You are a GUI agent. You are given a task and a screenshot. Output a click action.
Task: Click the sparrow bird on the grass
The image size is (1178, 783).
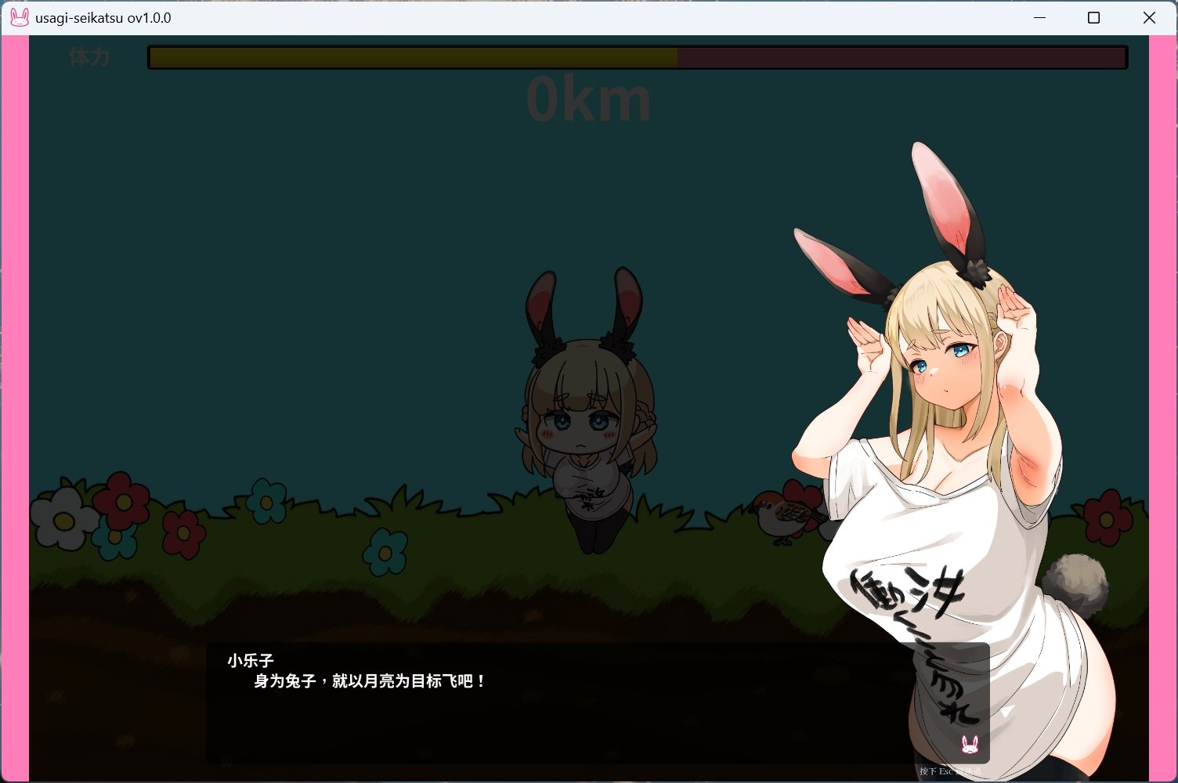tap(786, 516)
